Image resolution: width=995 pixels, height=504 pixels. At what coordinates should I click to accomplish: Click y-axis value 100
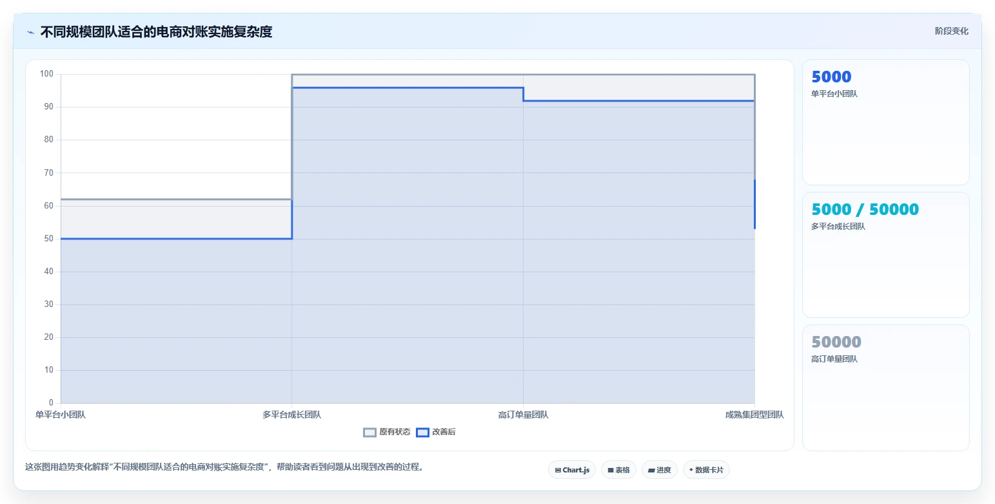tap(46, 74)
